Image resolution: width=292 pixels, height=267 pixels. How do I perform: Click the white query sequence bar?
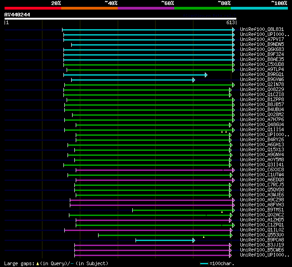click(x=120, y=19)
